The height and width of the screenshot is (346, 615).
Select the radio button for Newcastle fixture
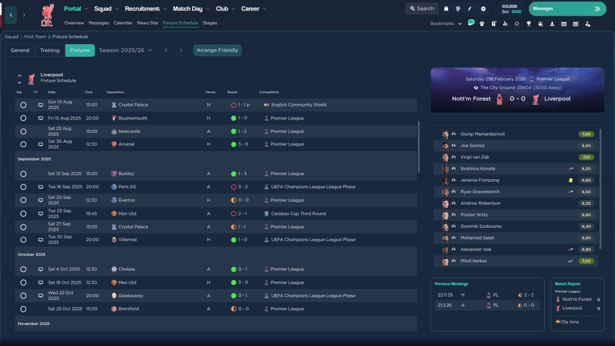click(24, 131)
